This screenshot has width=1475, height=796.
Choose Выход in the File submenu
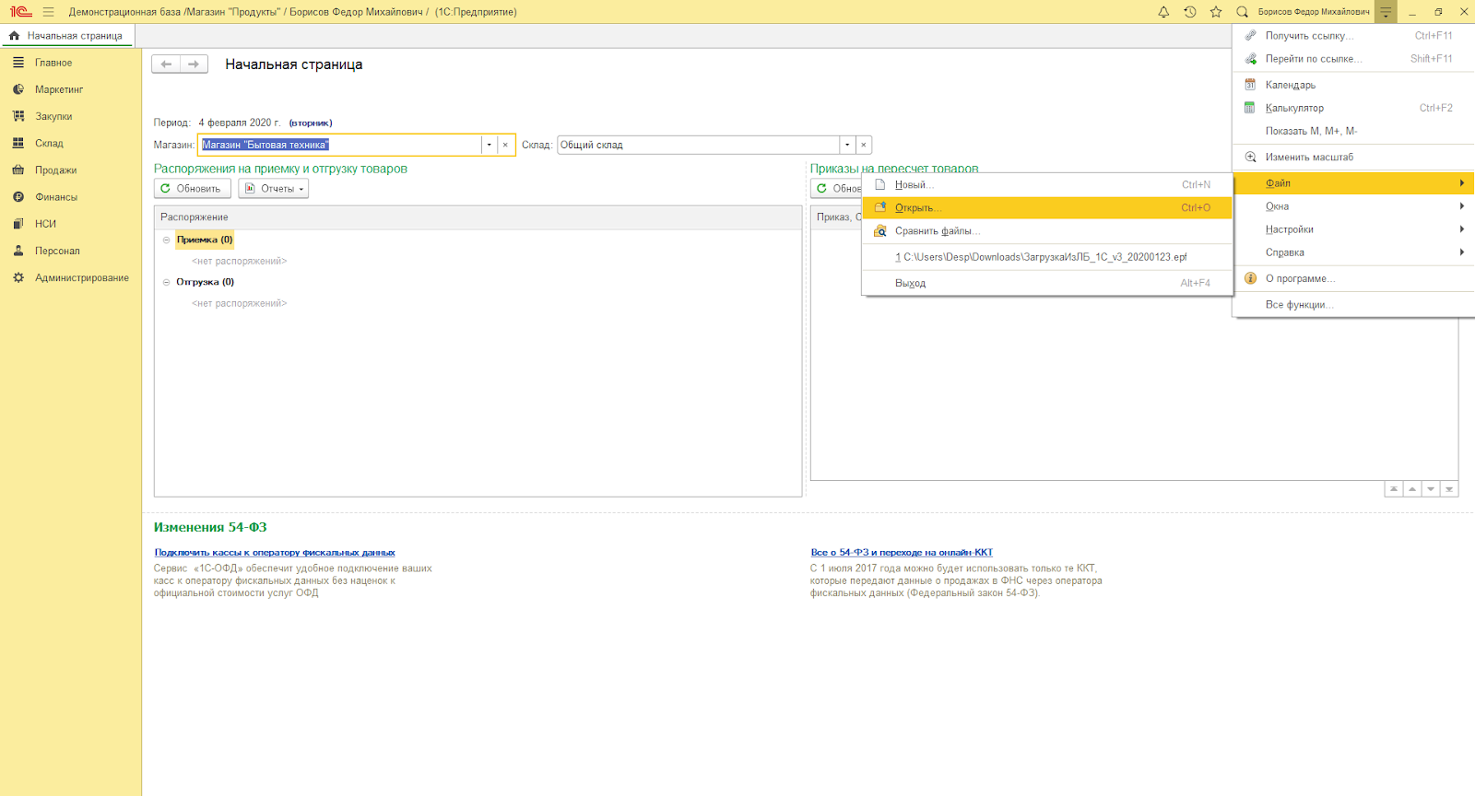click(x=1047, y=284)
